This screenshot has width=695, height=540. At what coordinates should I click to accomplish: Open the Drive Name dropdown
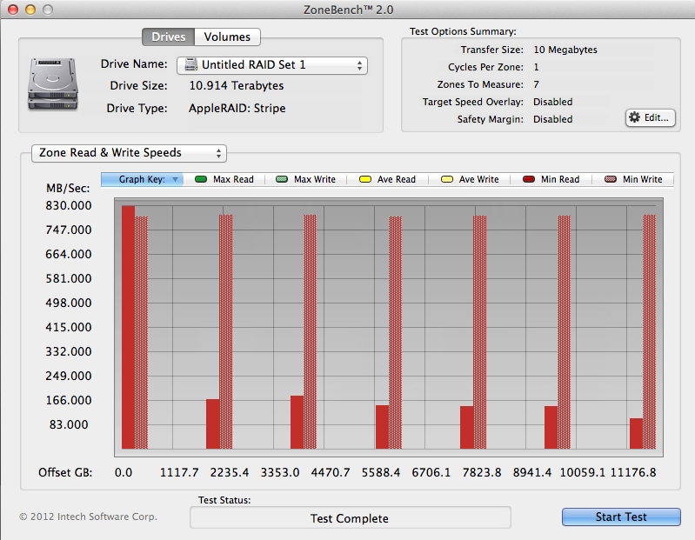pos(272,65)
